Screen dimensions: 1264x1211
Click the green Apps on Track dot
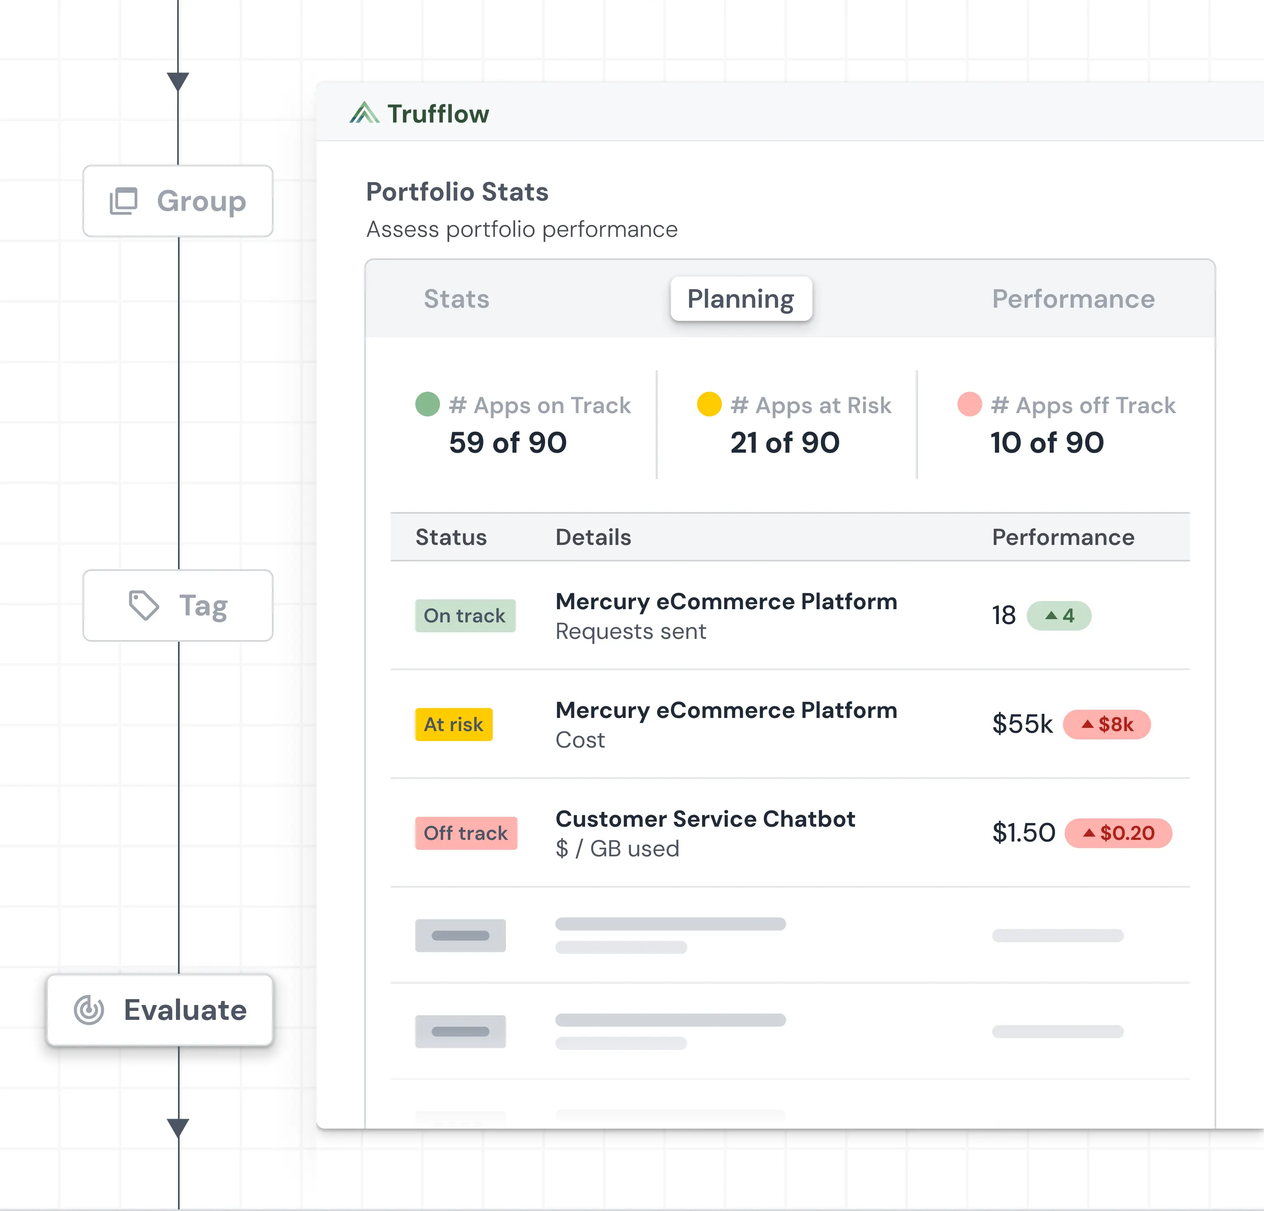(427, 404)
